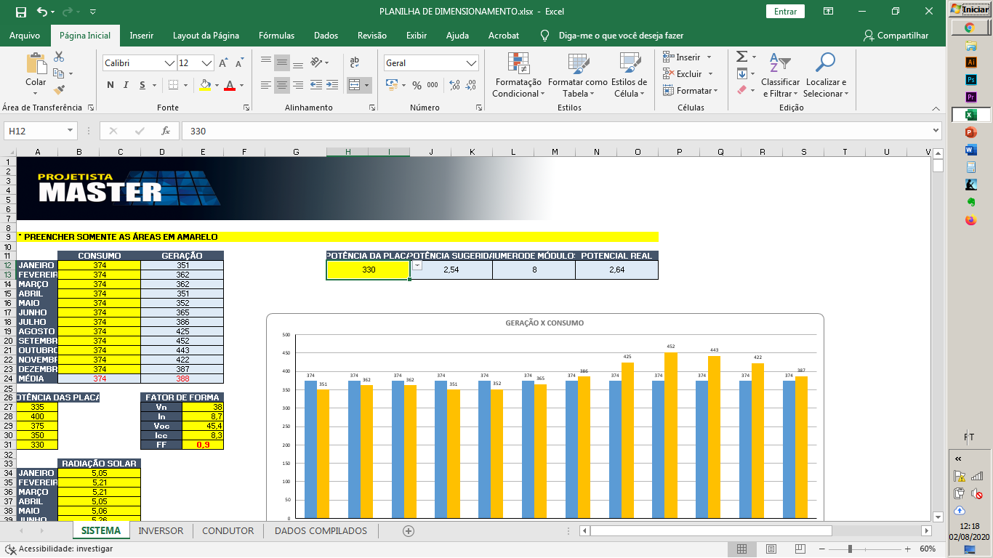
Task: Click the Wrap Text icon
Action: (355, 62)
